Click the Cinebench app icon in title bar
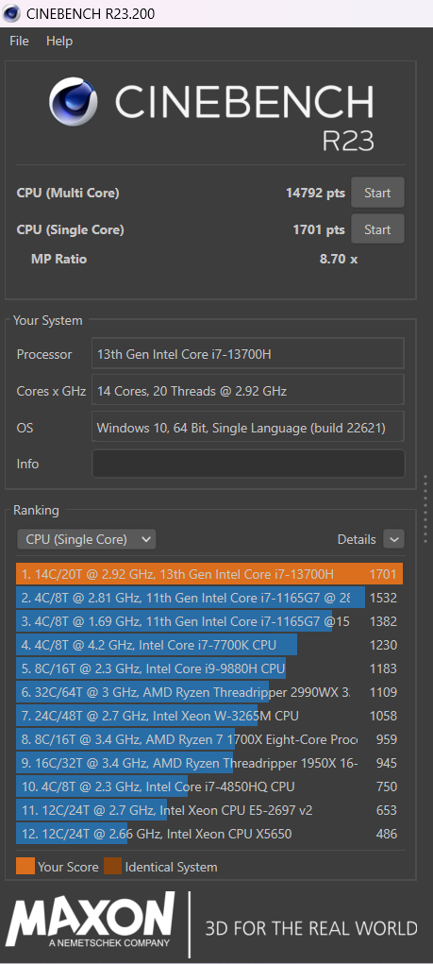Viewport: 433px width, 964px height. click(12, 13)
